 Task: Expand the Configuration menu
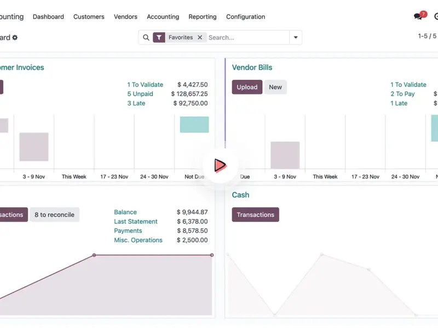click(x=245, y=17)
